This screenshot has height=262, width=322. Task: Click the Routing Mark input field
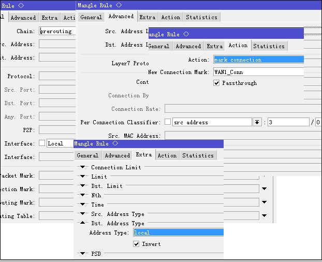56,202
